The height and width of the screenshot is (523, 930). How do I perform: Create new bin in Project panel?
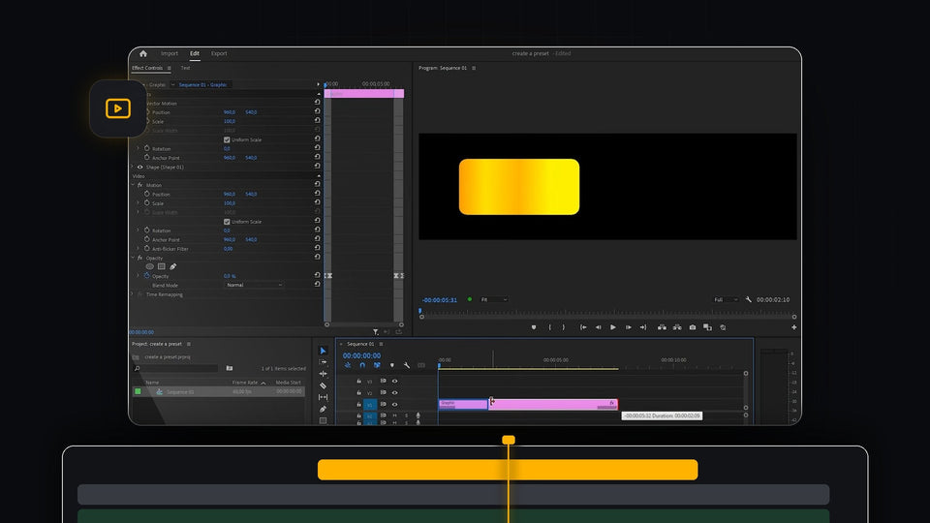230,368
